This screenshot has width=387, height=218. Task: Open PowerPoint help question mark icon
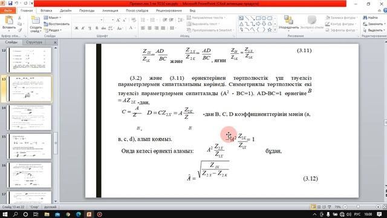click(385, 10)
